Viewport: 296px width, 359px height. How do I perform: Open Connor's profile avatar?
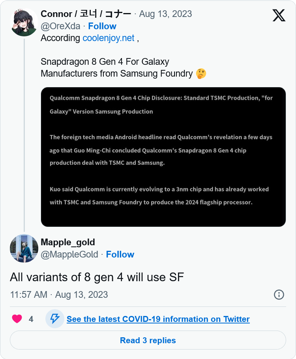[24, 22]
